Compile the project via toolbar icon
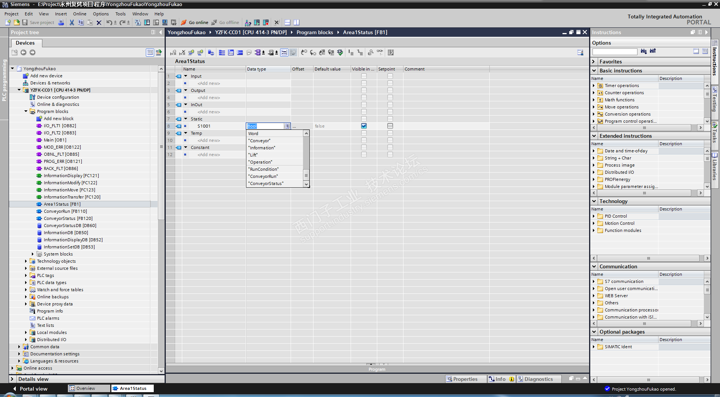This screenshot has height=397, width=720. 138,23
